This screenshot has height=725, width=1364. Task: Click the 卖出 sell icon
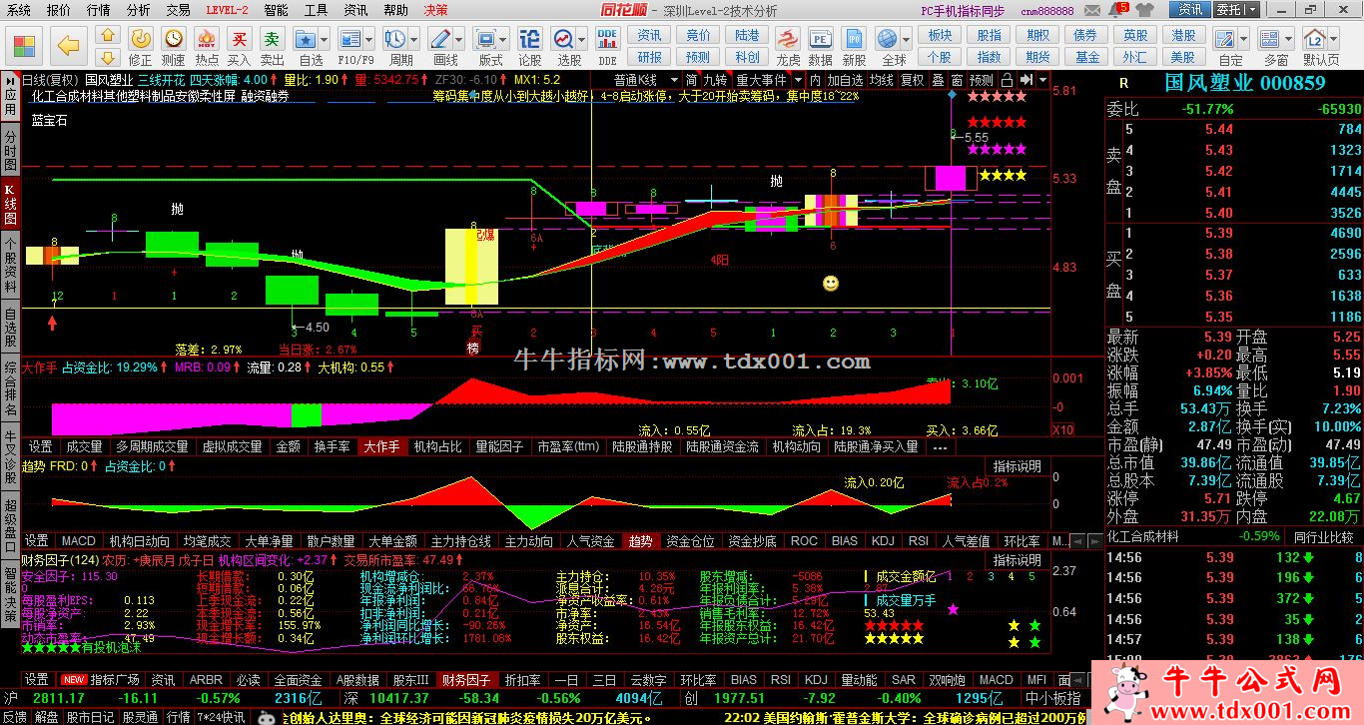[x=272, y=39]
